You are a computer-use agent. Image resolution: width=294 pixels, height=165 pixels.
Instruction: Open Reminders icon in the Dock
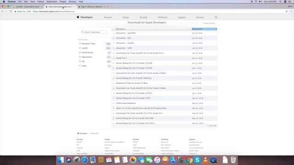tap(125, 160)
